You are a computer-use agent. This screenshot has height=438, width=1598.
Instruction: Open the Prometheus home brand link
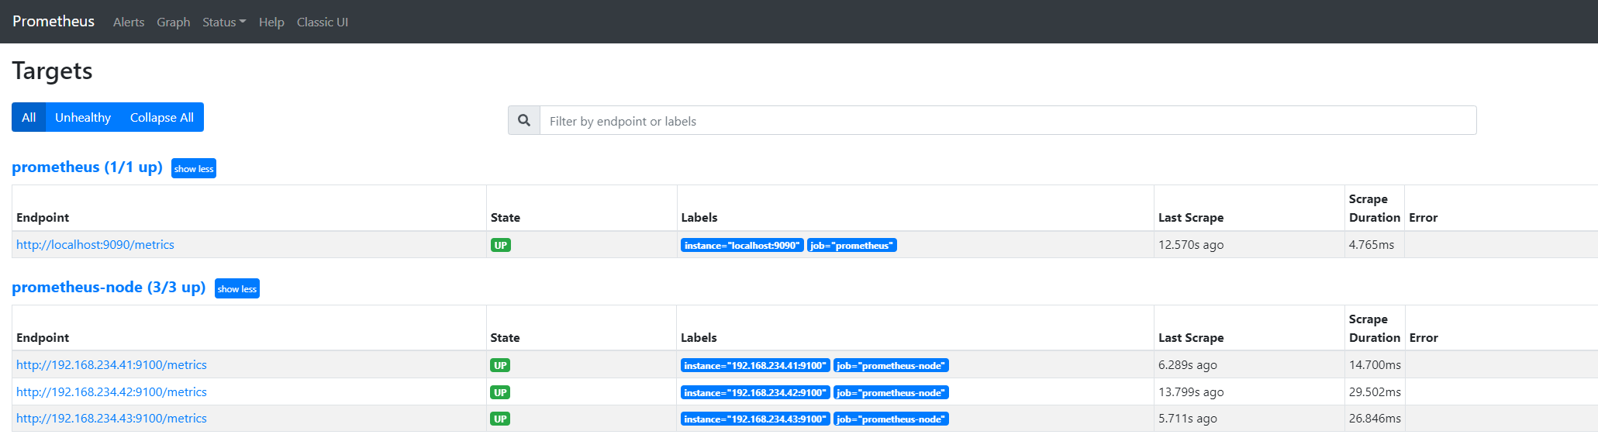point(53,22)
